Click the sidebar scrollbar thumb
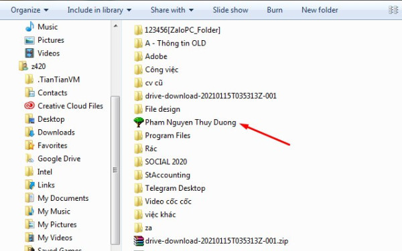The width and height of the screenshot is (402, 251). coord(115,170)
